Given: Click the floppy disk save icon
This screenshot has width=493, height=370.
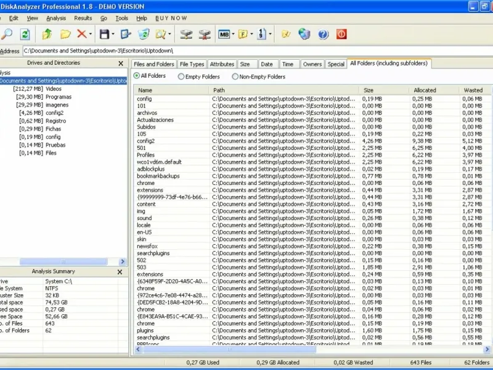Looking at the screenshot, I should coord(104,35).
